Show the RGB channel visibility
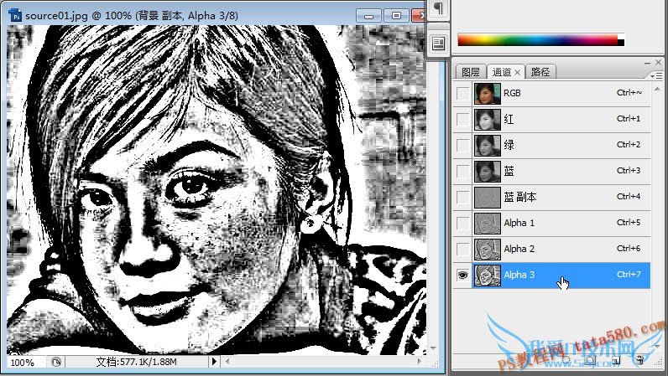Image resolution: width=668 pixels, height=376 pixels. pos(462,93)
